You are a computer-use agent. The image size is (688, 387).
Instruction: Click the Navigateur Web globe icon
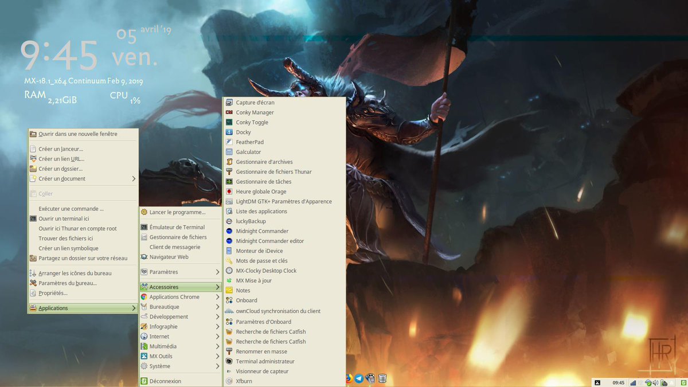[144, 257]
